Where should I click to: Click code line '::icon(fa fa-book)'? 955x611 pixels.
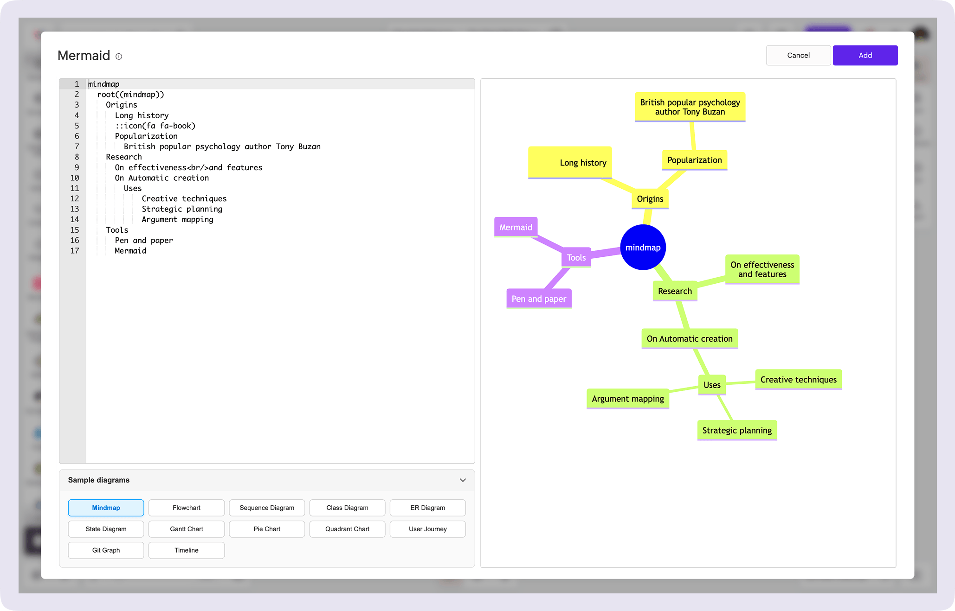(x=155, y=126)
